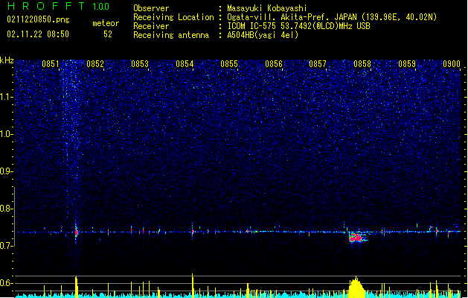
Task: Click the 0859 time marker
Action: click(407, 63)
